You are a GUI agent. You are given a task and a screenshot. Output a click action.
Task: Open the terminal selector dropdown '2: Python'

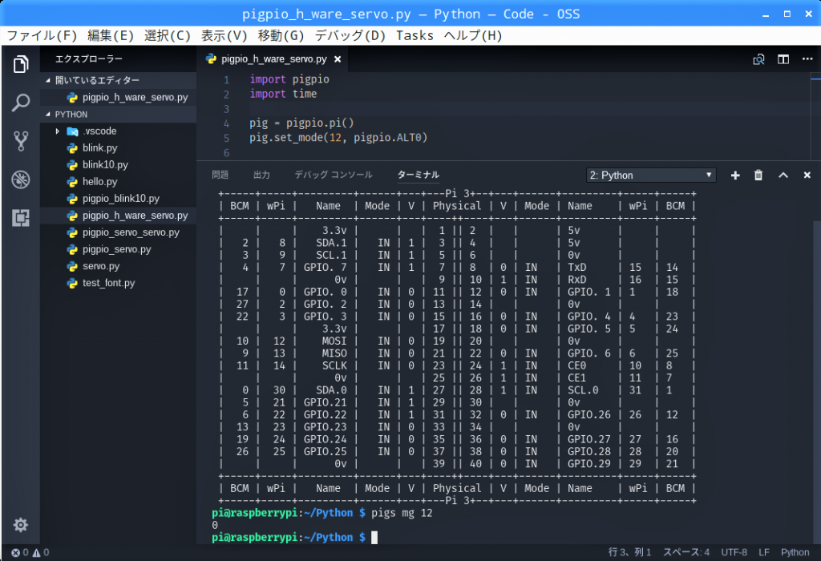(x=651, y=176)
